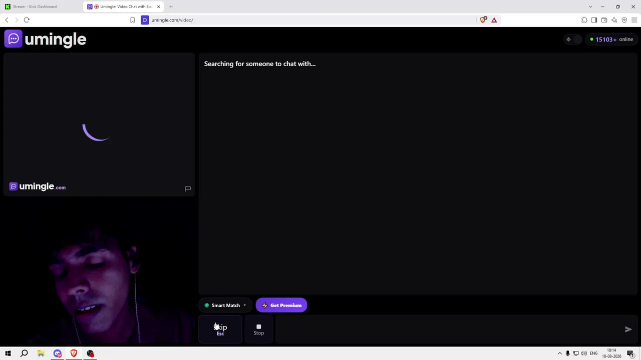This screenshot has width=641, height=360.
Task: Stop the chat search
Action: click(259, 329)
